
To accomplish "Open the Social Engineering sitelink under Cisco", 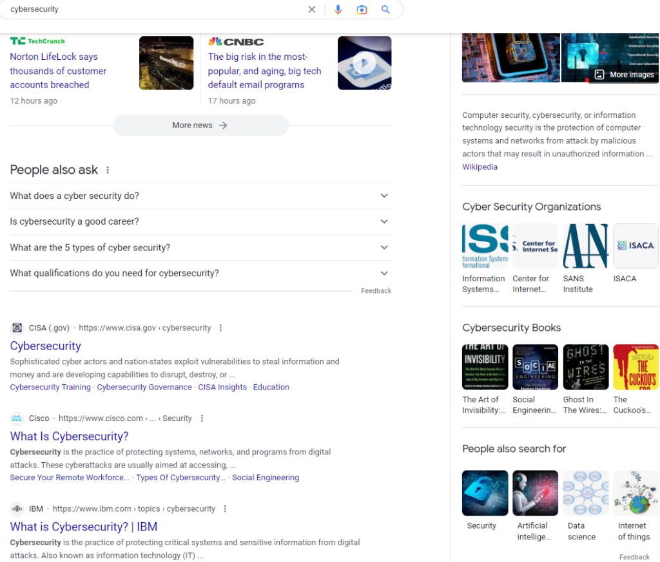I will [266, 478].
